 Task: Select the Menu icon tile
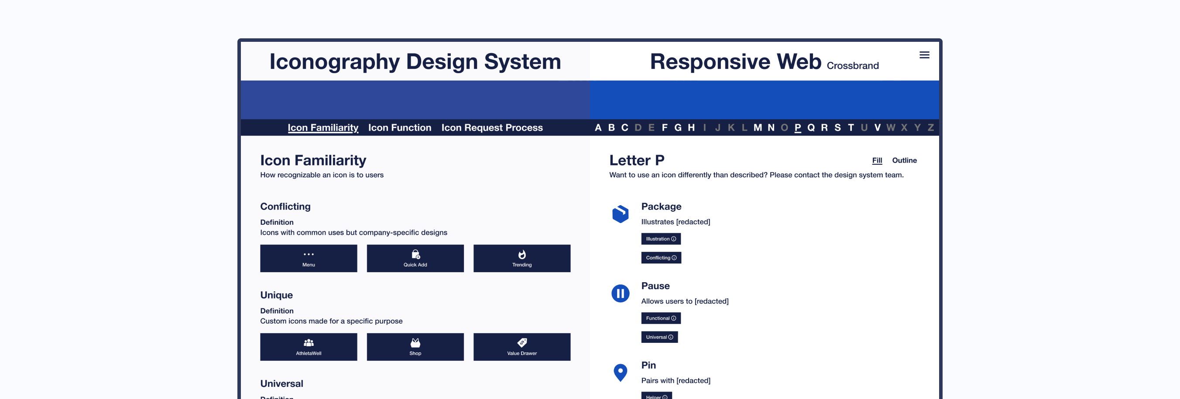click(x=308, y=258)
